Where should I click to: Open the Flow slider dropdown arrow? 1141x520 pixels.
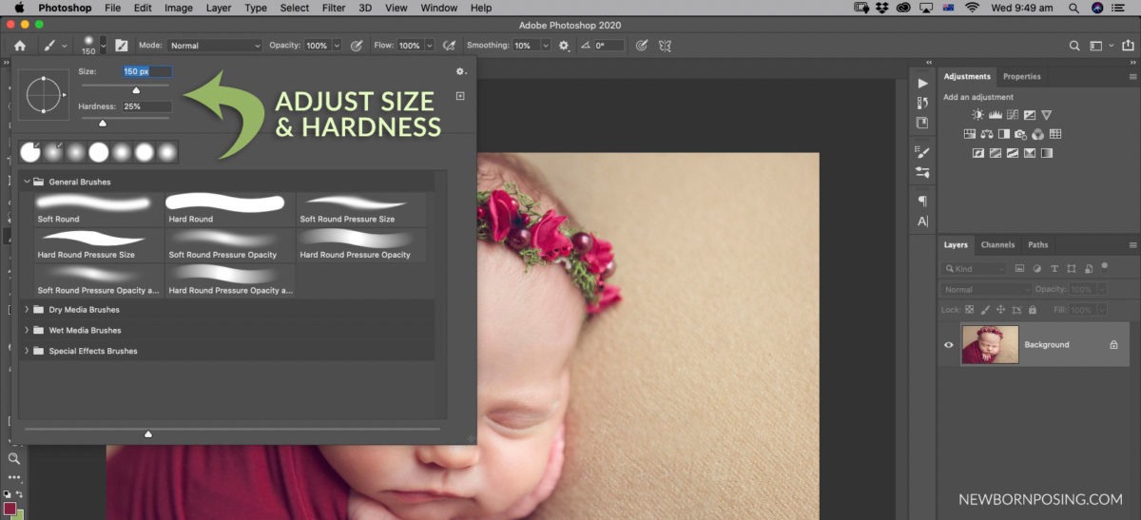pos(429,46)
